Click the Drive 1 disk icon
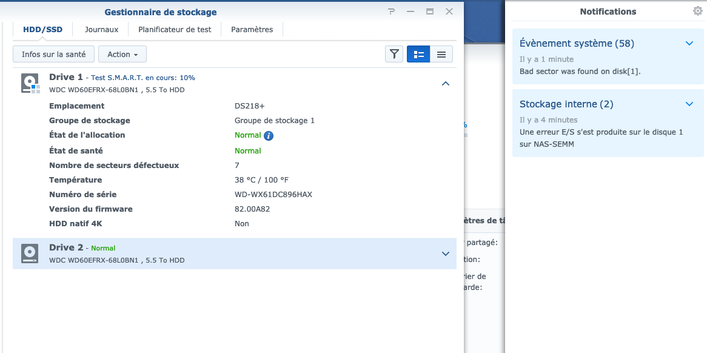 click(29, 83)
